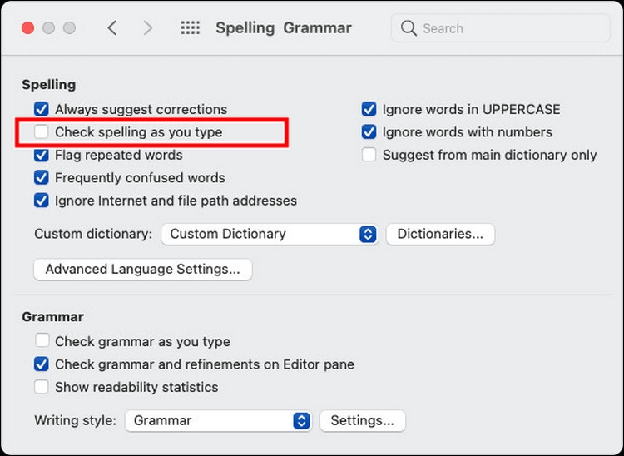Click the magnifying glass search icon
The image size is (624, 456).
pos(409,28)
